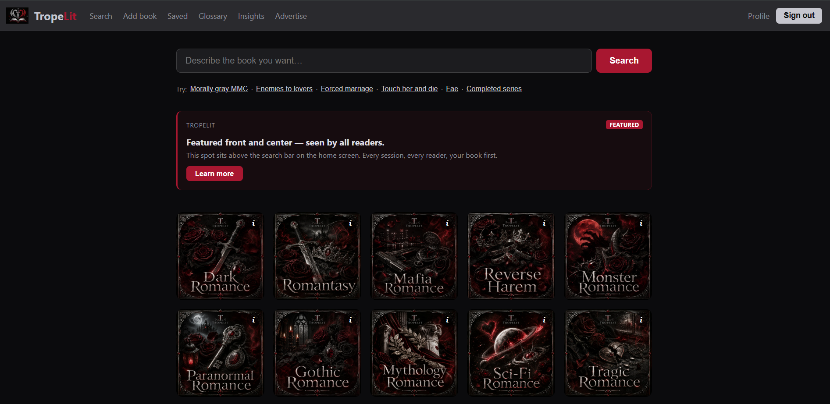
Task: Open Add book in the navigation bar
Action: [140, 16]
